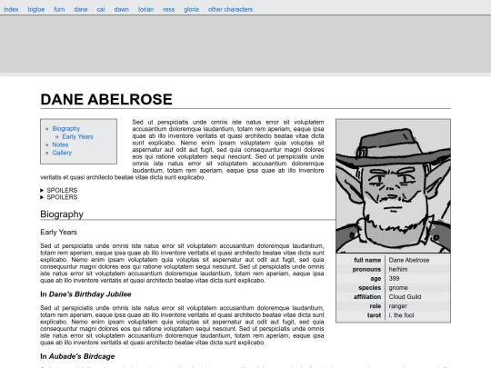Select the tarot value i. the fool
The height and width of the screenshot is (368, 491).
point(401,315)
